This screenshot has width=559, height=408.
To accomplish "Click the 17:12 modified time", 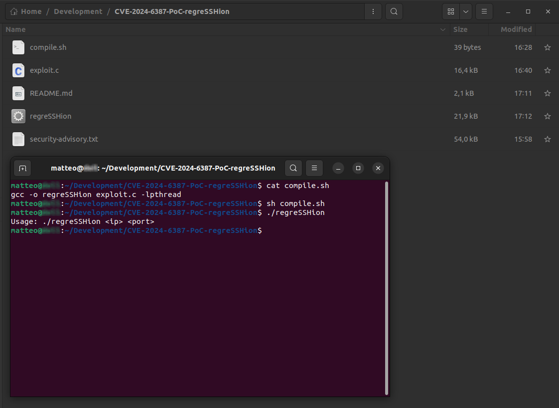I will coord(523,116).
